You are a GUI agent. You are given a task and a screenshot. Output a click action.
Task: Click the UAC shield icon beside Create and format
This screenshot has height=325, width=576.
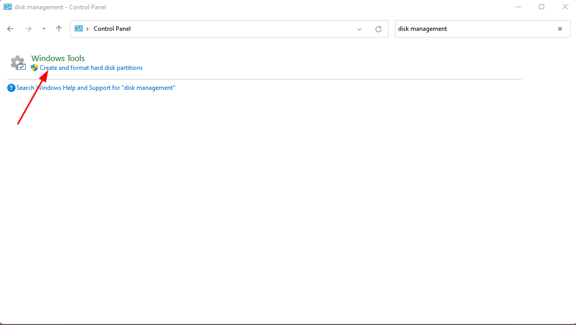[34, 68]
